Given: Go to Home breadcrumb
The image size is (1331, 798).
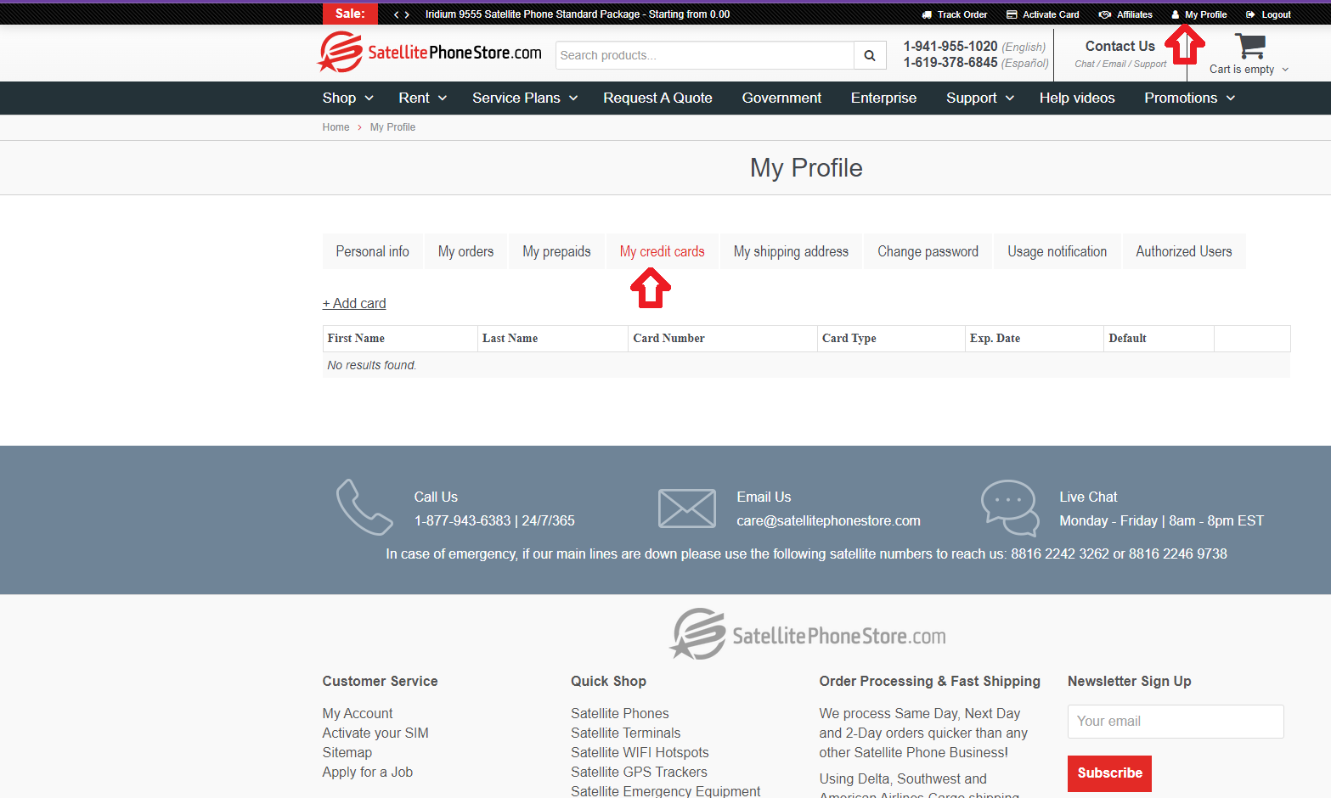Looking at the screenshot, I should (336, 127).
